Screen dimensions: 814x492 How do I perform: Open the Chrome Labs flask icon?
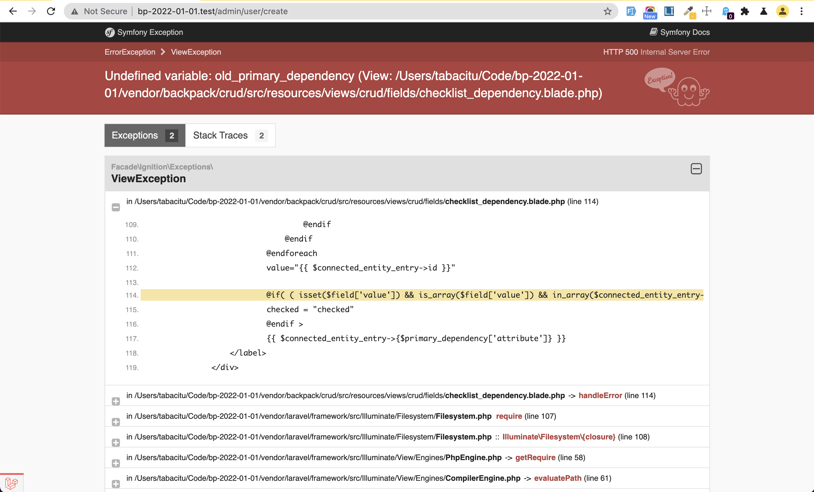pos(763,11)
